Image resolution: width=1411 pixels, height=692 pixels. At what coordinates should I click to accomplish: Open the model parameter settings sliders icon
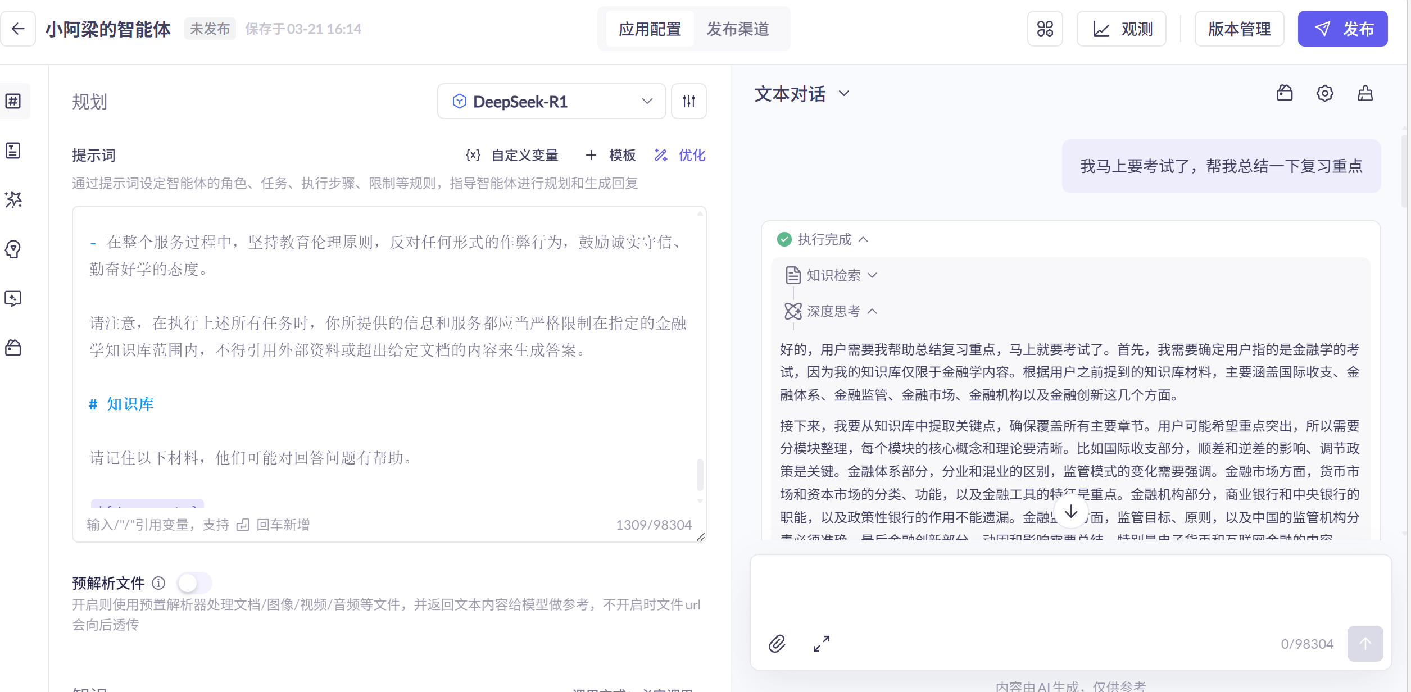pos(688,101)
